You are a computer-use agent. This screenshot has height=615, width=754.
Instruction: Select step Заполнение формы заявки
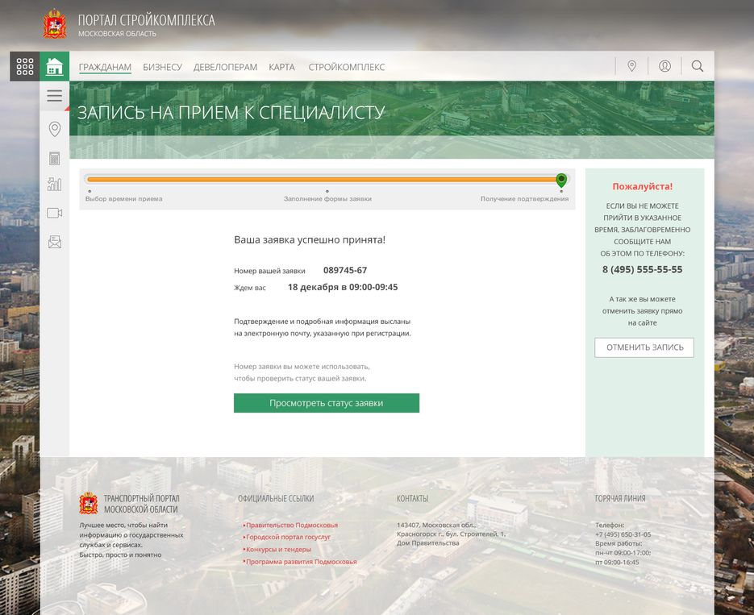[327, 198]
